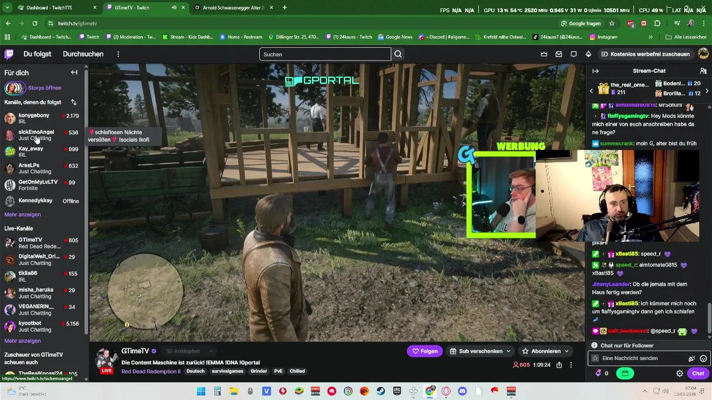This screenshot has width=712, height=400.
Task: Open Chrome tab search chevron
Action: point(8,8)
